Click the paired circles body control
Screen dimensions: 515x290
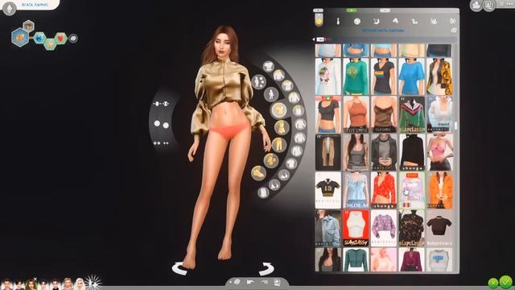point(161,124)
